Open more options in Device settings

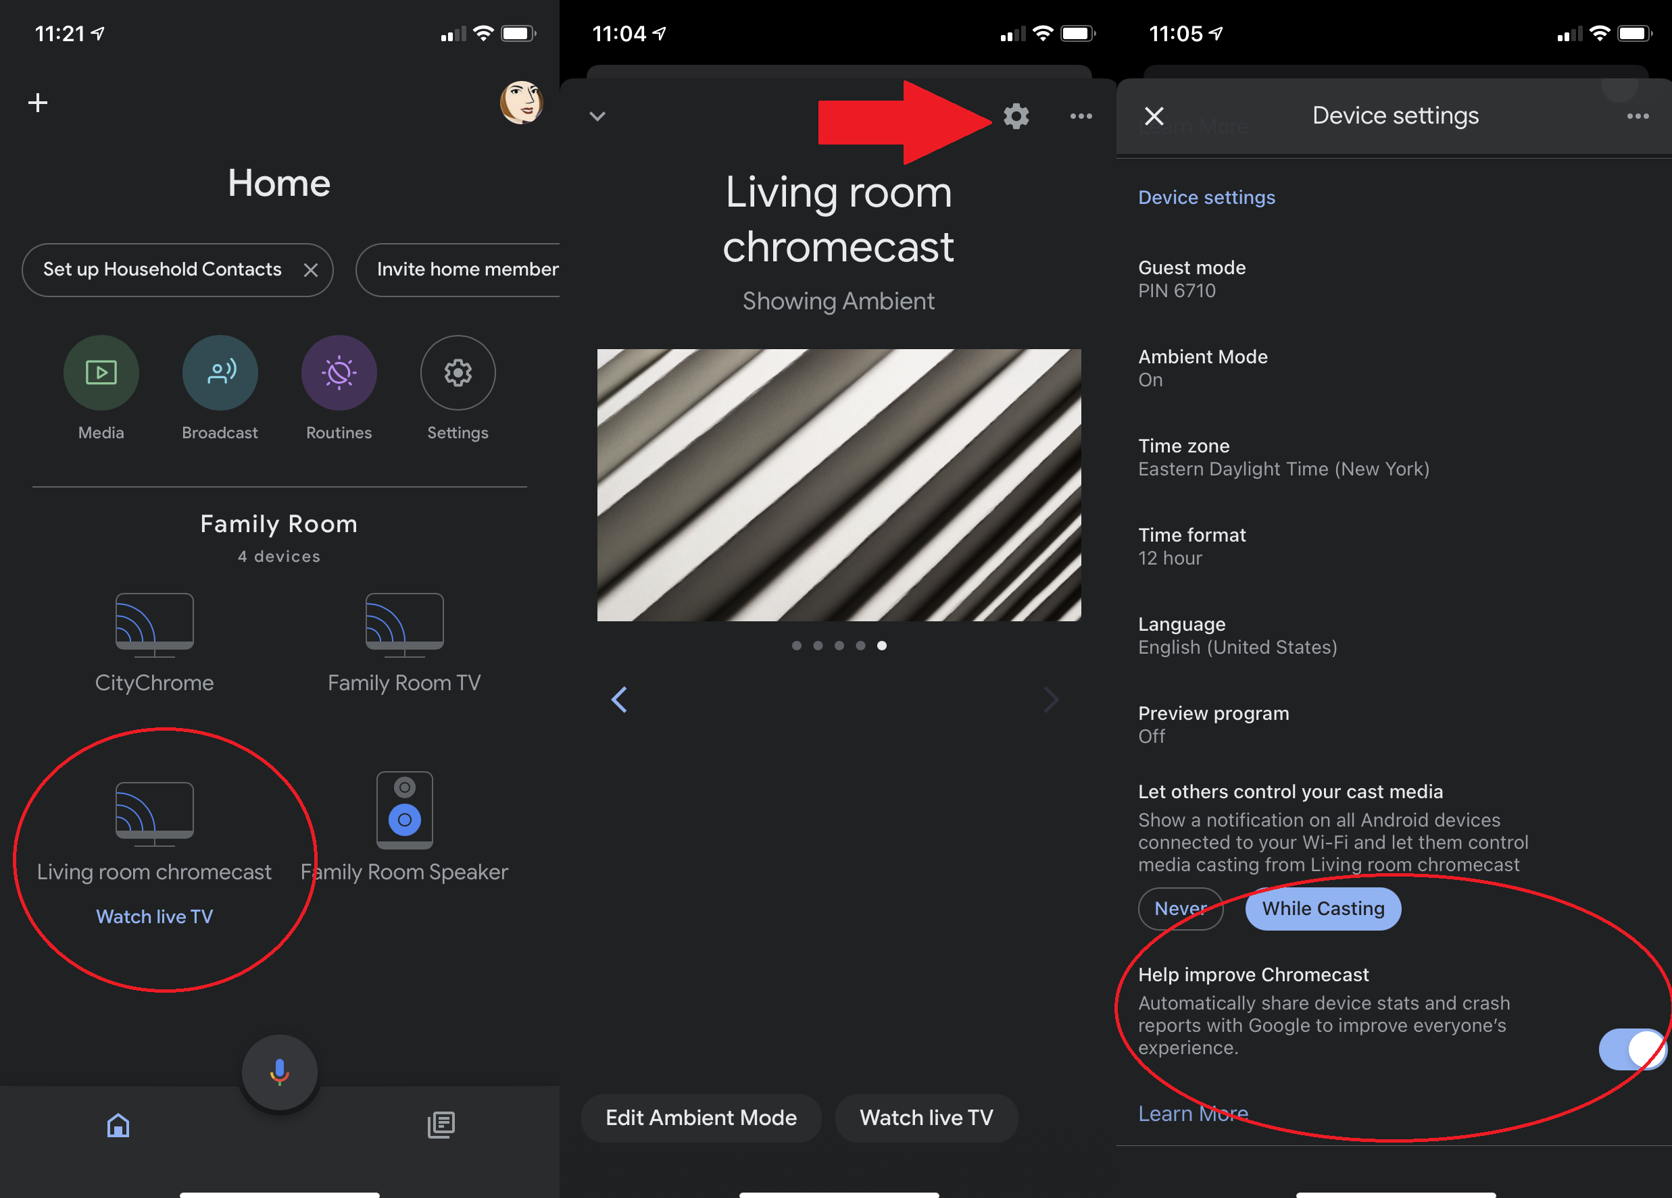click(x=1638, y=116)
